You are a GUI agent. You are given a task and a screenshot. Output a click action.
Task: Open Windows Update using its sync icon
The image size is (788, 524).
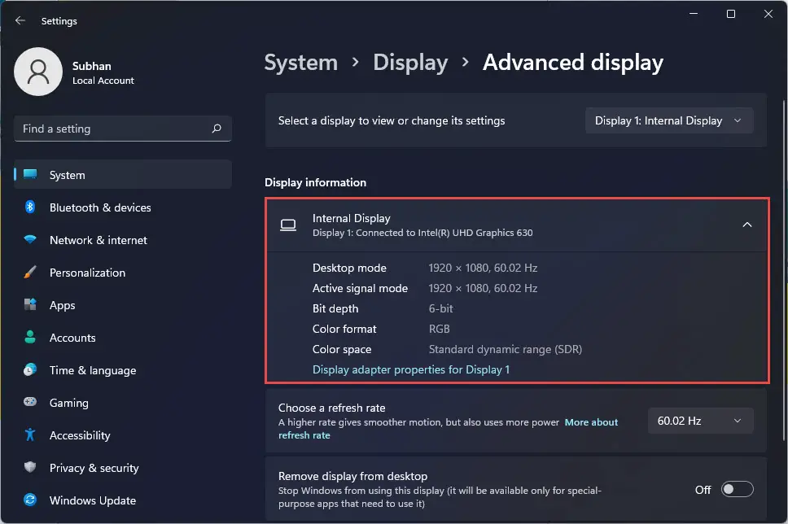click(31, 500)
